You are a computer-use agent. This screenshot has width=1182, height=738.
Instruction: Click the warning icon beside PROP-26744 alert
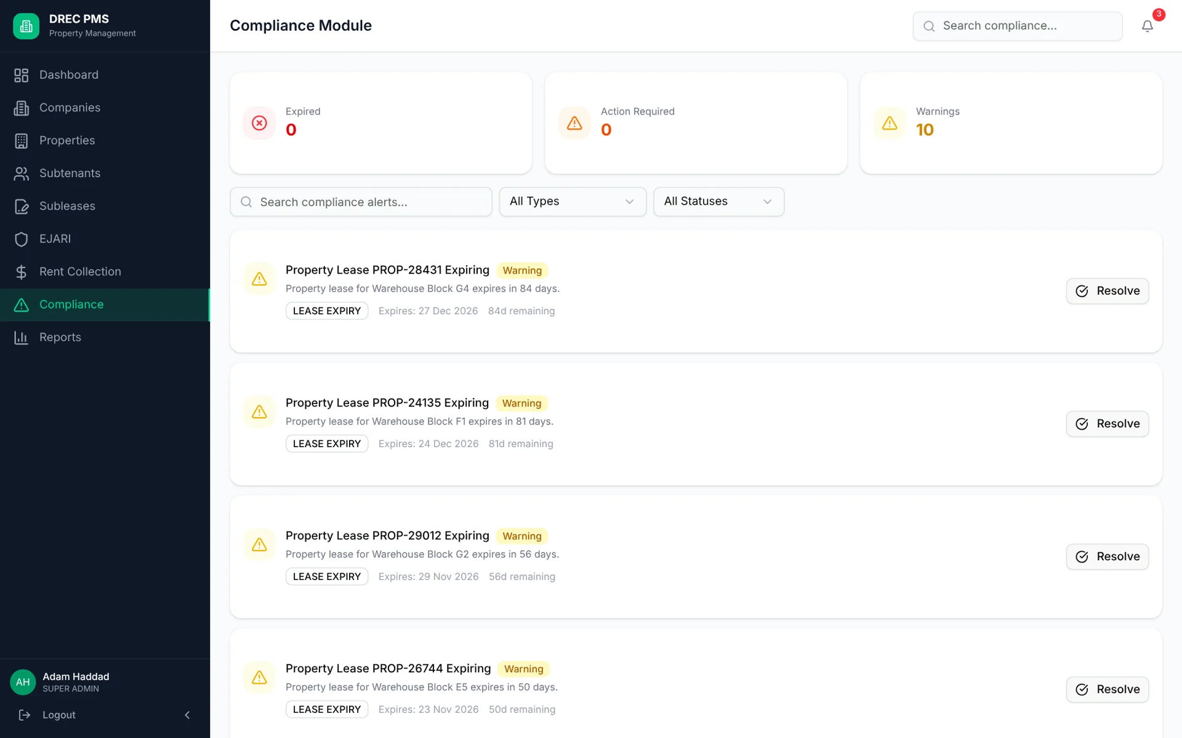(259, 677)
